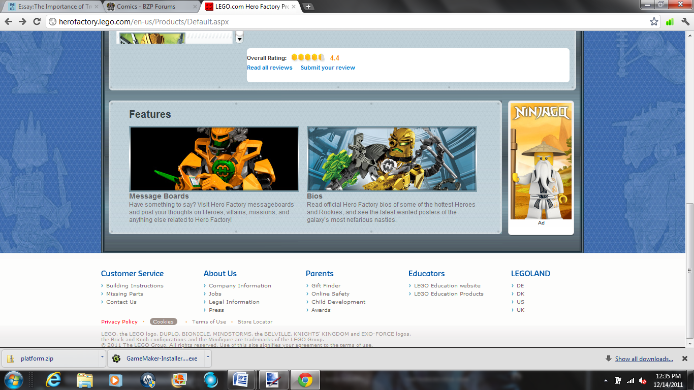Open the LEGO Education Products link
694x390 pixels.
(x=449, y=294)
